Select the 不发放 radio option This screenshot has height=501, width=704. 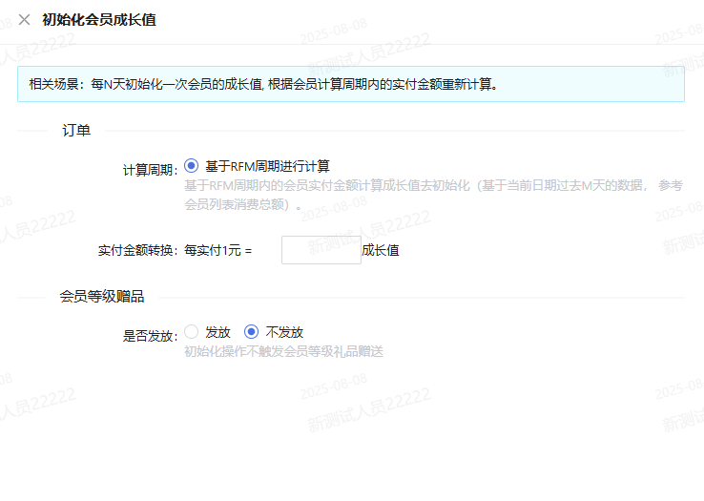click(252, 332)
